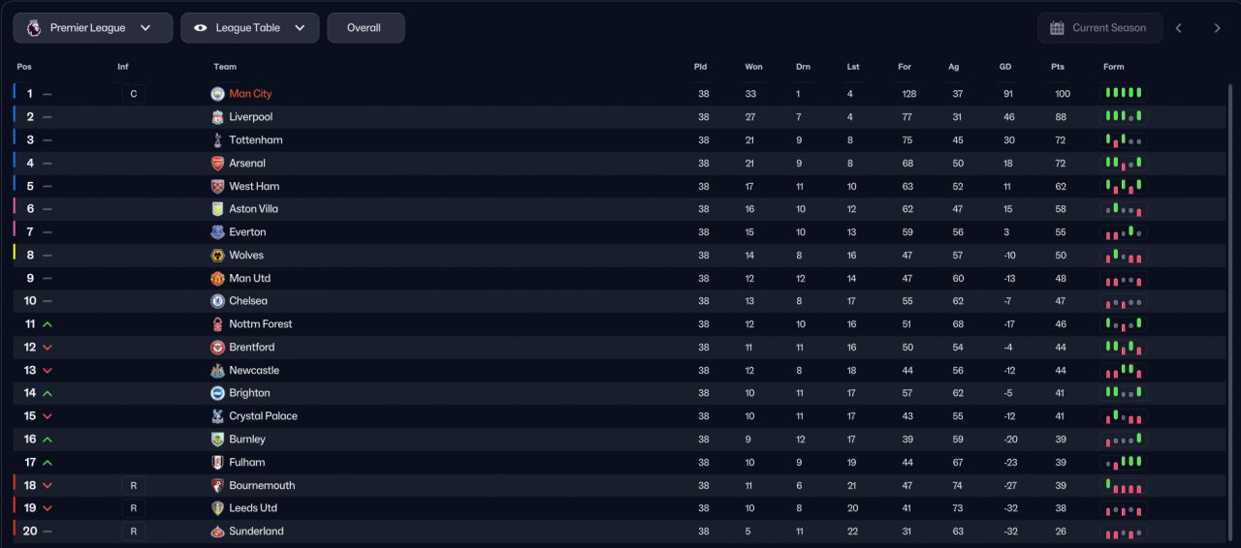Open the Arsenal team link
The height and width of the screenshot is (548, 1241).
(x=247, y=164)
